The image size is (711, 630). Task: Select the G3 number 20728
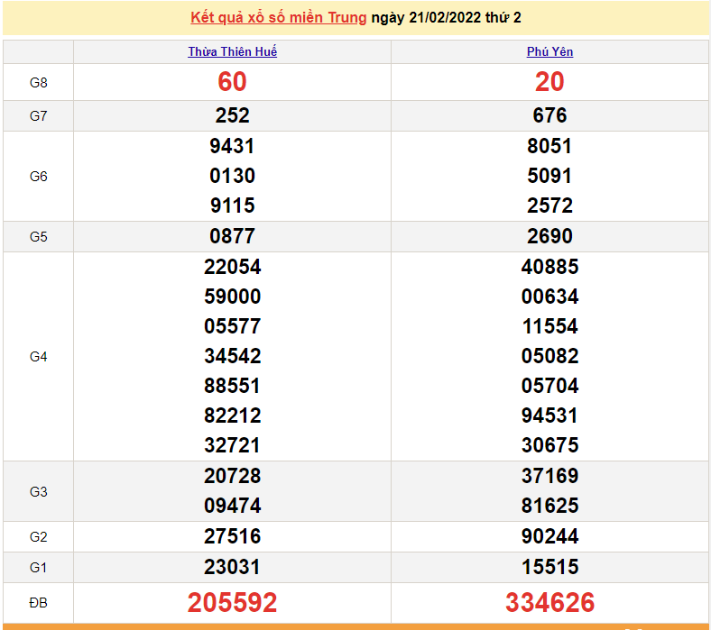pyautogui.click(x=232, y=476)
